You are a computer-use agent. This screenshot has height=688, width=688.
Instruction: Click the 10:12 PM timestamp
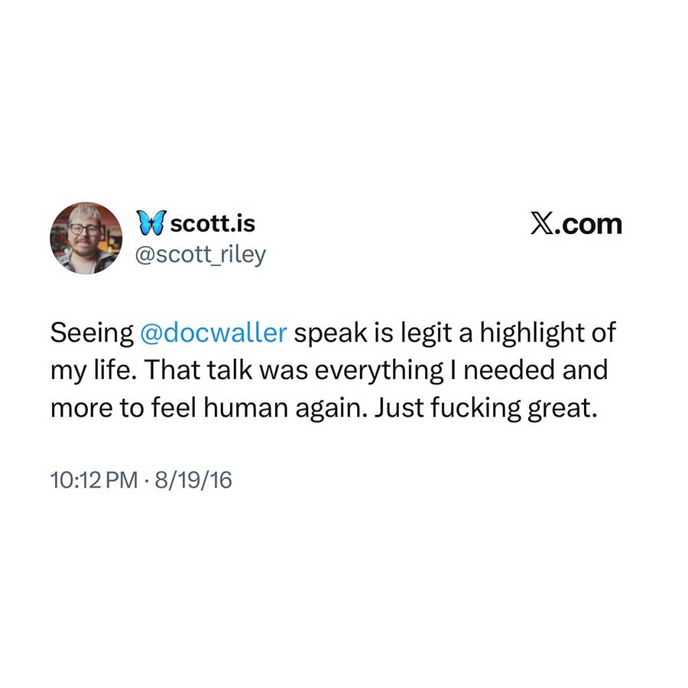tap(94, 479)
